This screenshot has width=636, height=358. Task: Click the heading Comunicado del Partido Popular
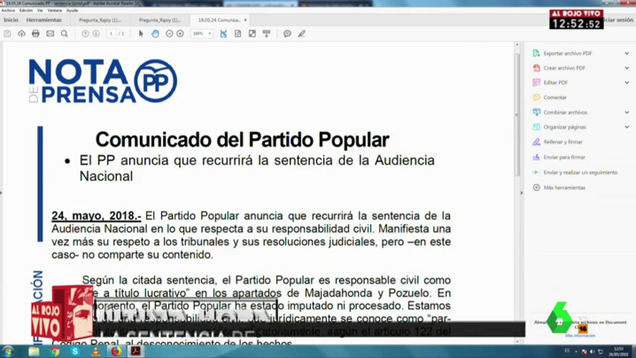point(242,140)
